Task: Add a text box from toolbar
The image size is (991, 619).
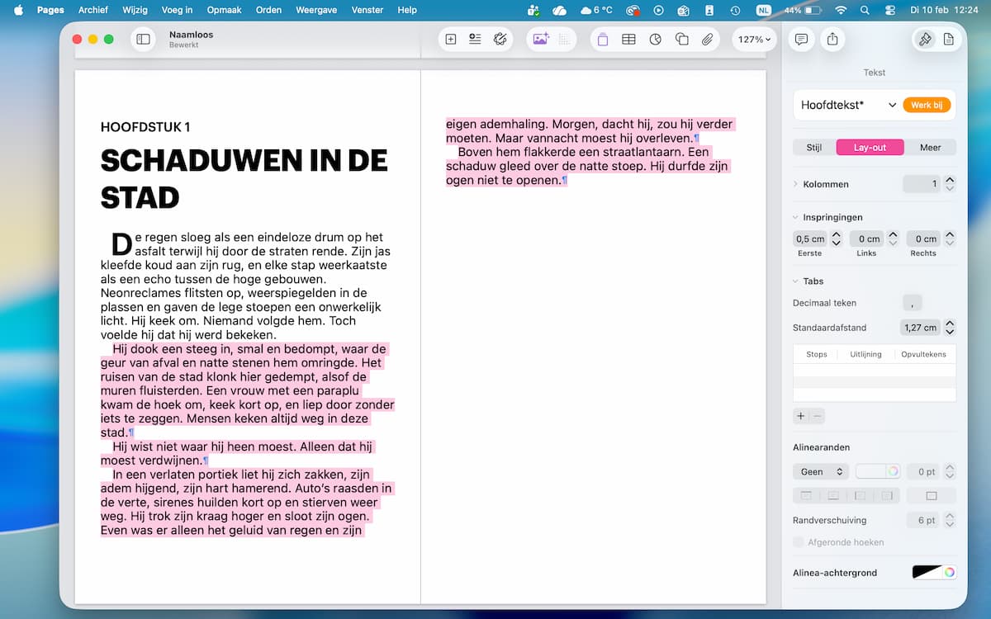Action: coord(603,39)
